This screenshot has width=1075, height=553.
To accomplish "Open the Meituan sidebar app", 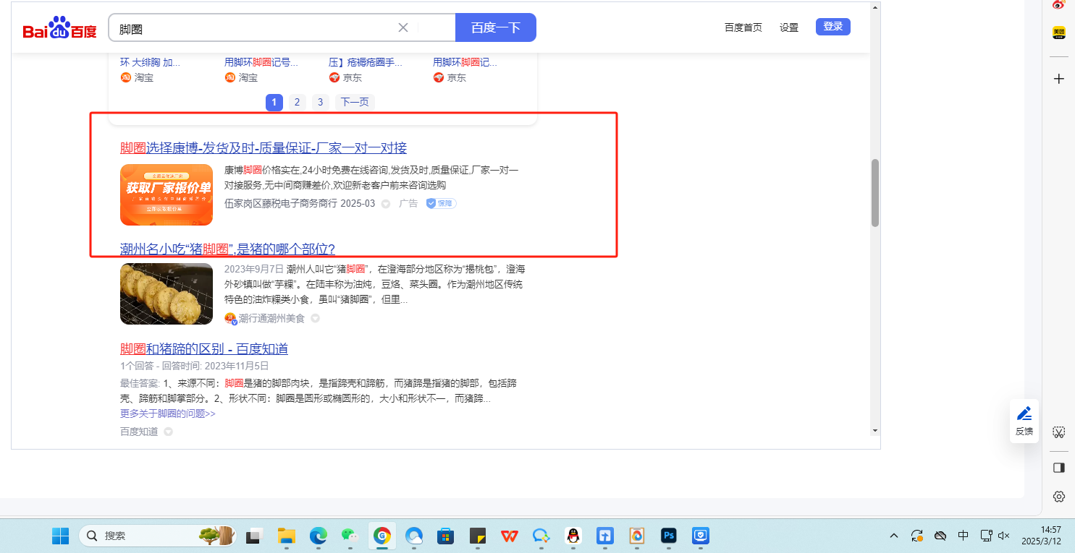I will 1058,33.
